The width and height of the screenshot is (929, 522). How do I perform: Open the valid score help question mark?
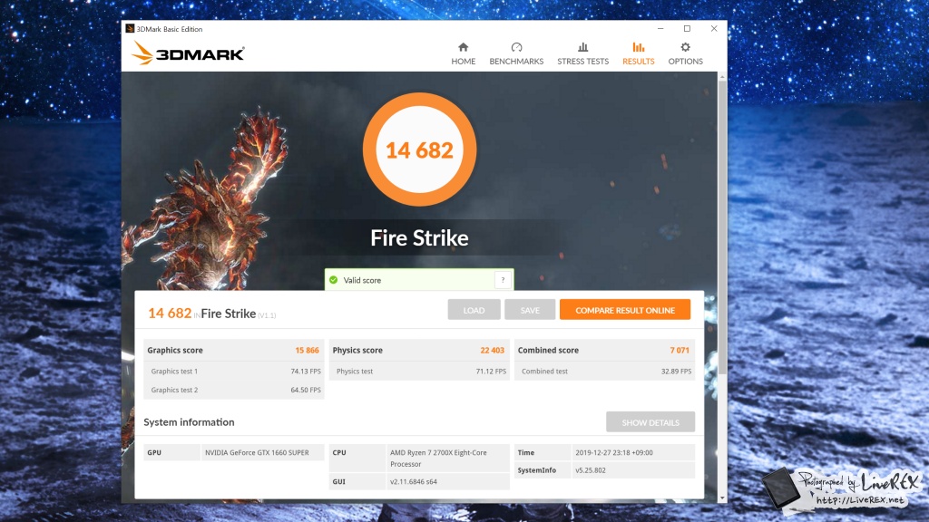[x=503, y=280]
